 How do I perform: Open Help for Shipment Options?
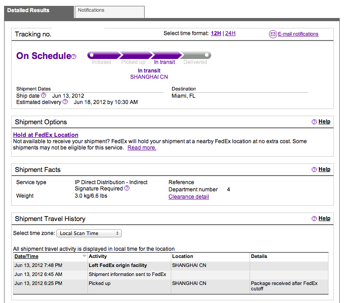pyautogui.click(x=324, y=122)
